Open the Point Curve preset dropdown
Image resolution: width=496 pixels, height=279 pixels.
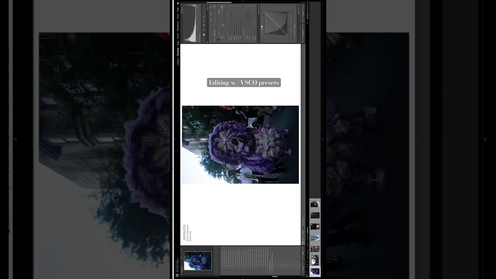click(x=294, y=26)
